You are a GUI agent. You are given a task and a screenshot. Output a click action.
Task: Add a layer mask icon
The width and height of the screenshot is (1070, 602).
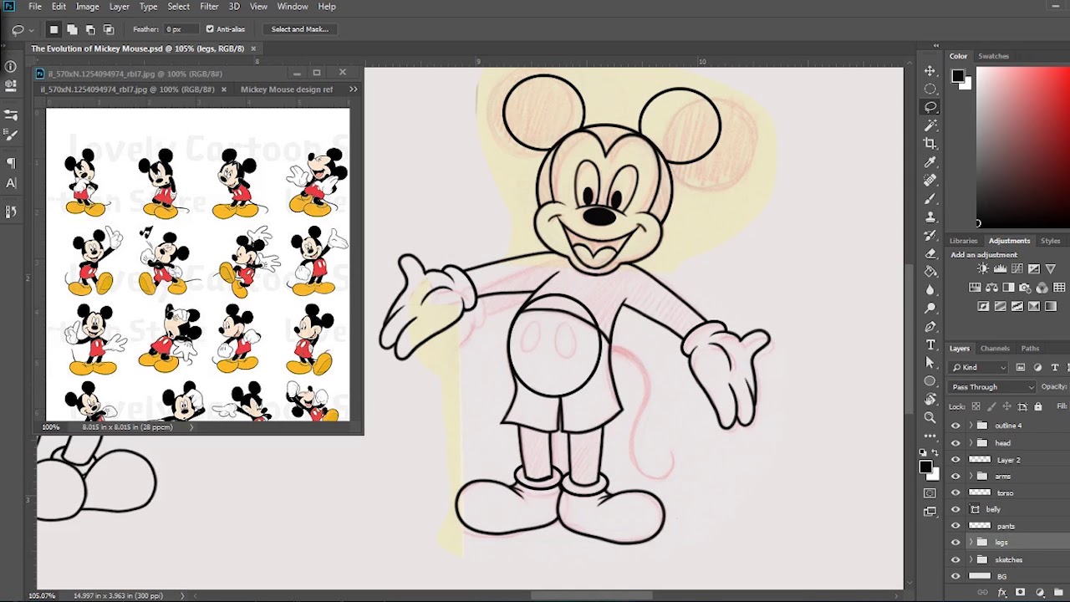point(1020,593)
